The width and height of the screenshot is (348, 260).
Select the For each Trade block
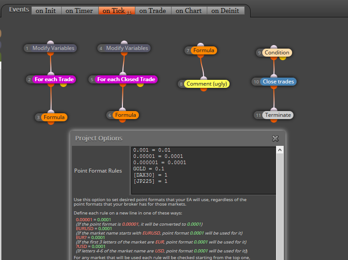pos(51,79)
